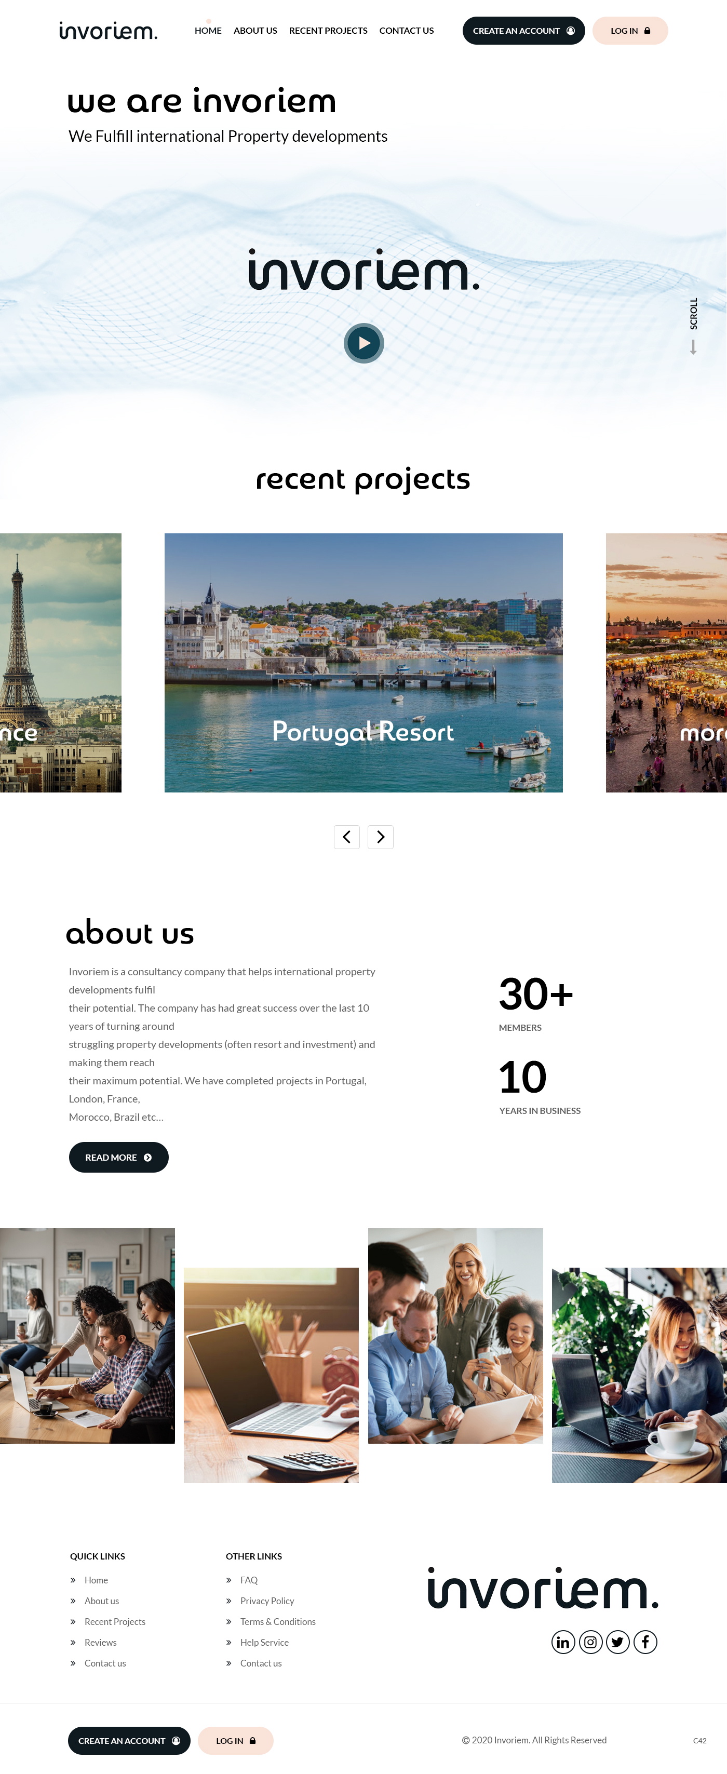Click the header Log In button
This screenshot has height=1774, width=727.
click(x=630, y=31)
